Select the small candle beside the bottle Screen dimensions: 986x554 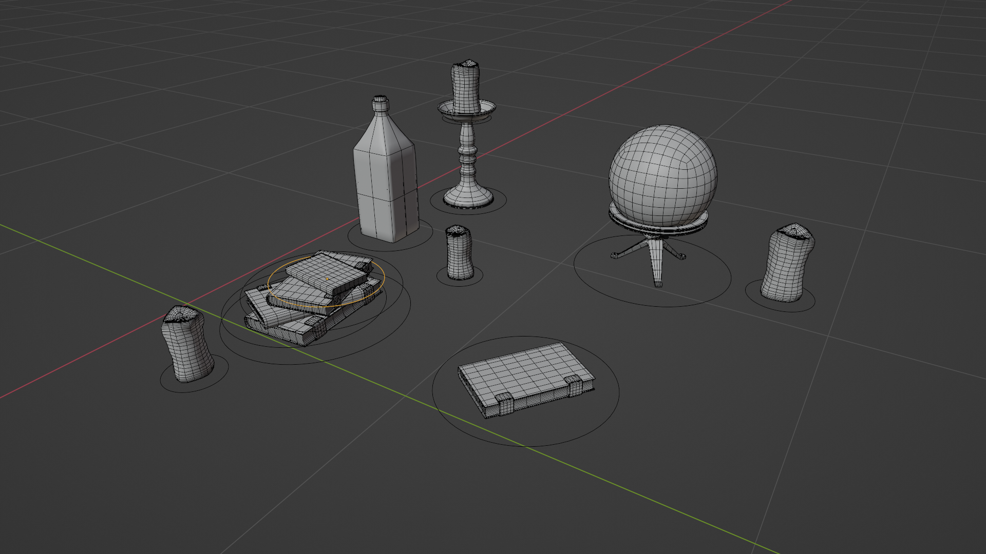(459, 253)
